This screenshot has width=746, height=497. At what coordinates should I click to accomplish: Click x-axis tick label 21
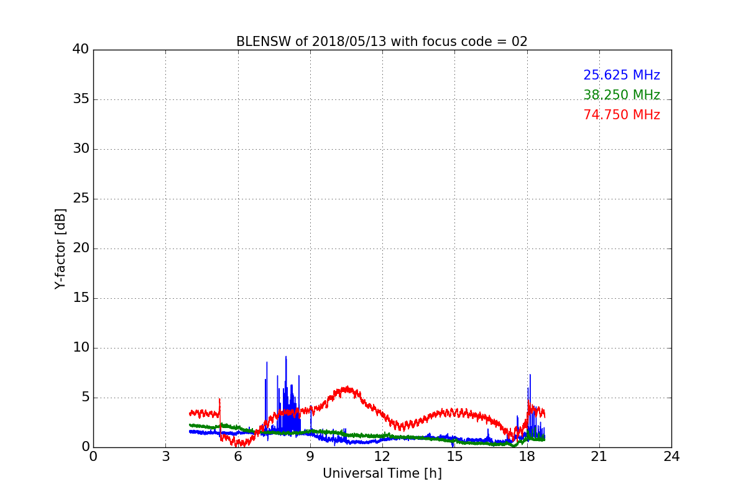click(599, 457)
